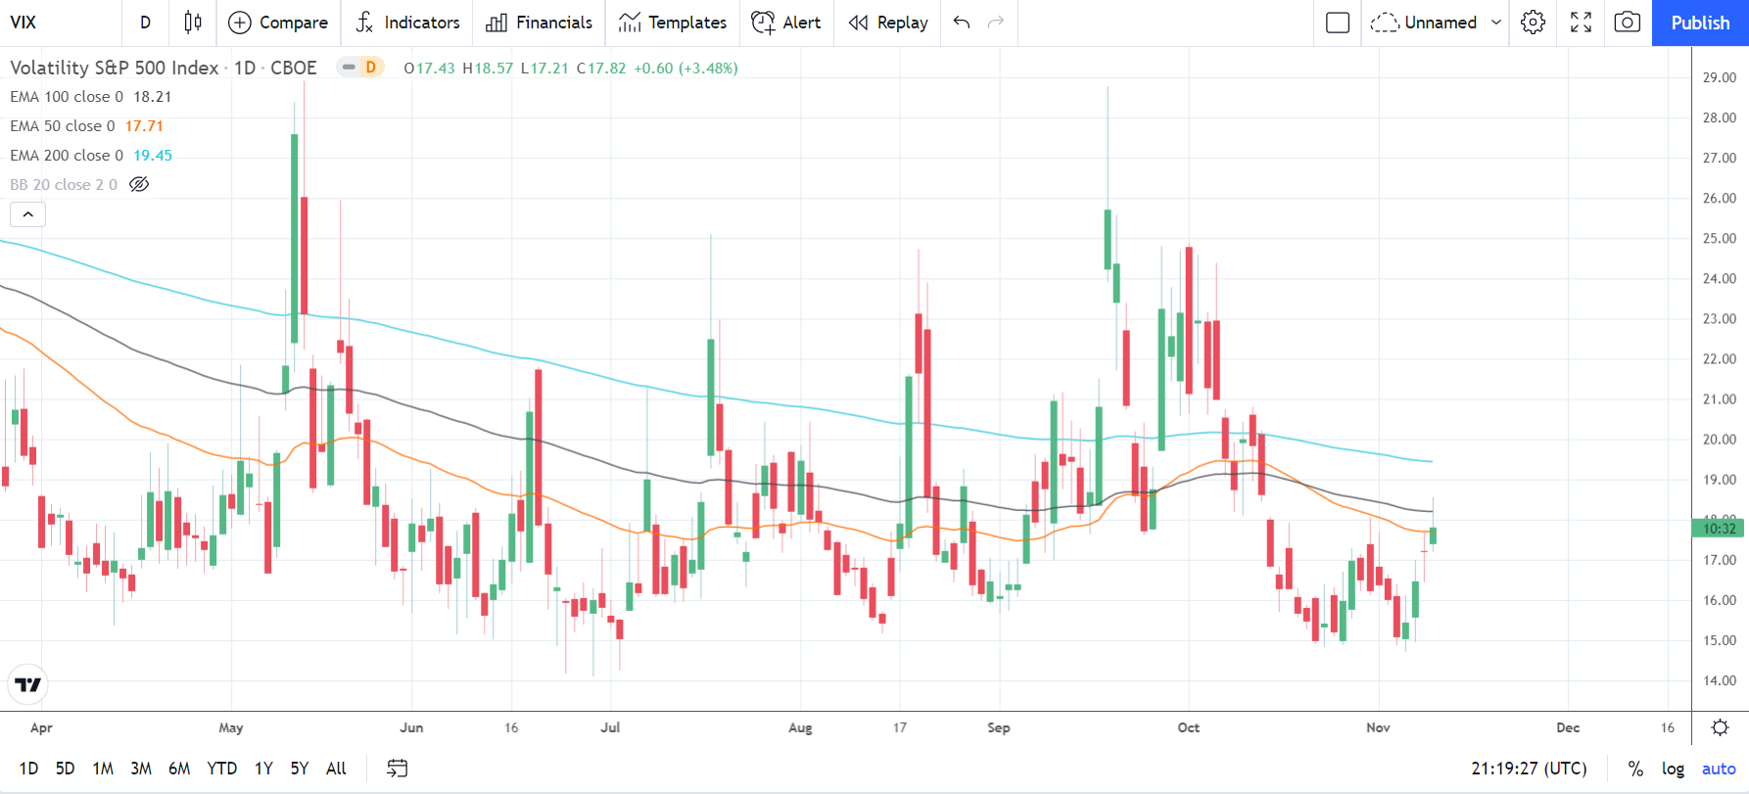Toggle the auto scale
1749x794 pixels.
(x=1719, y=769)
